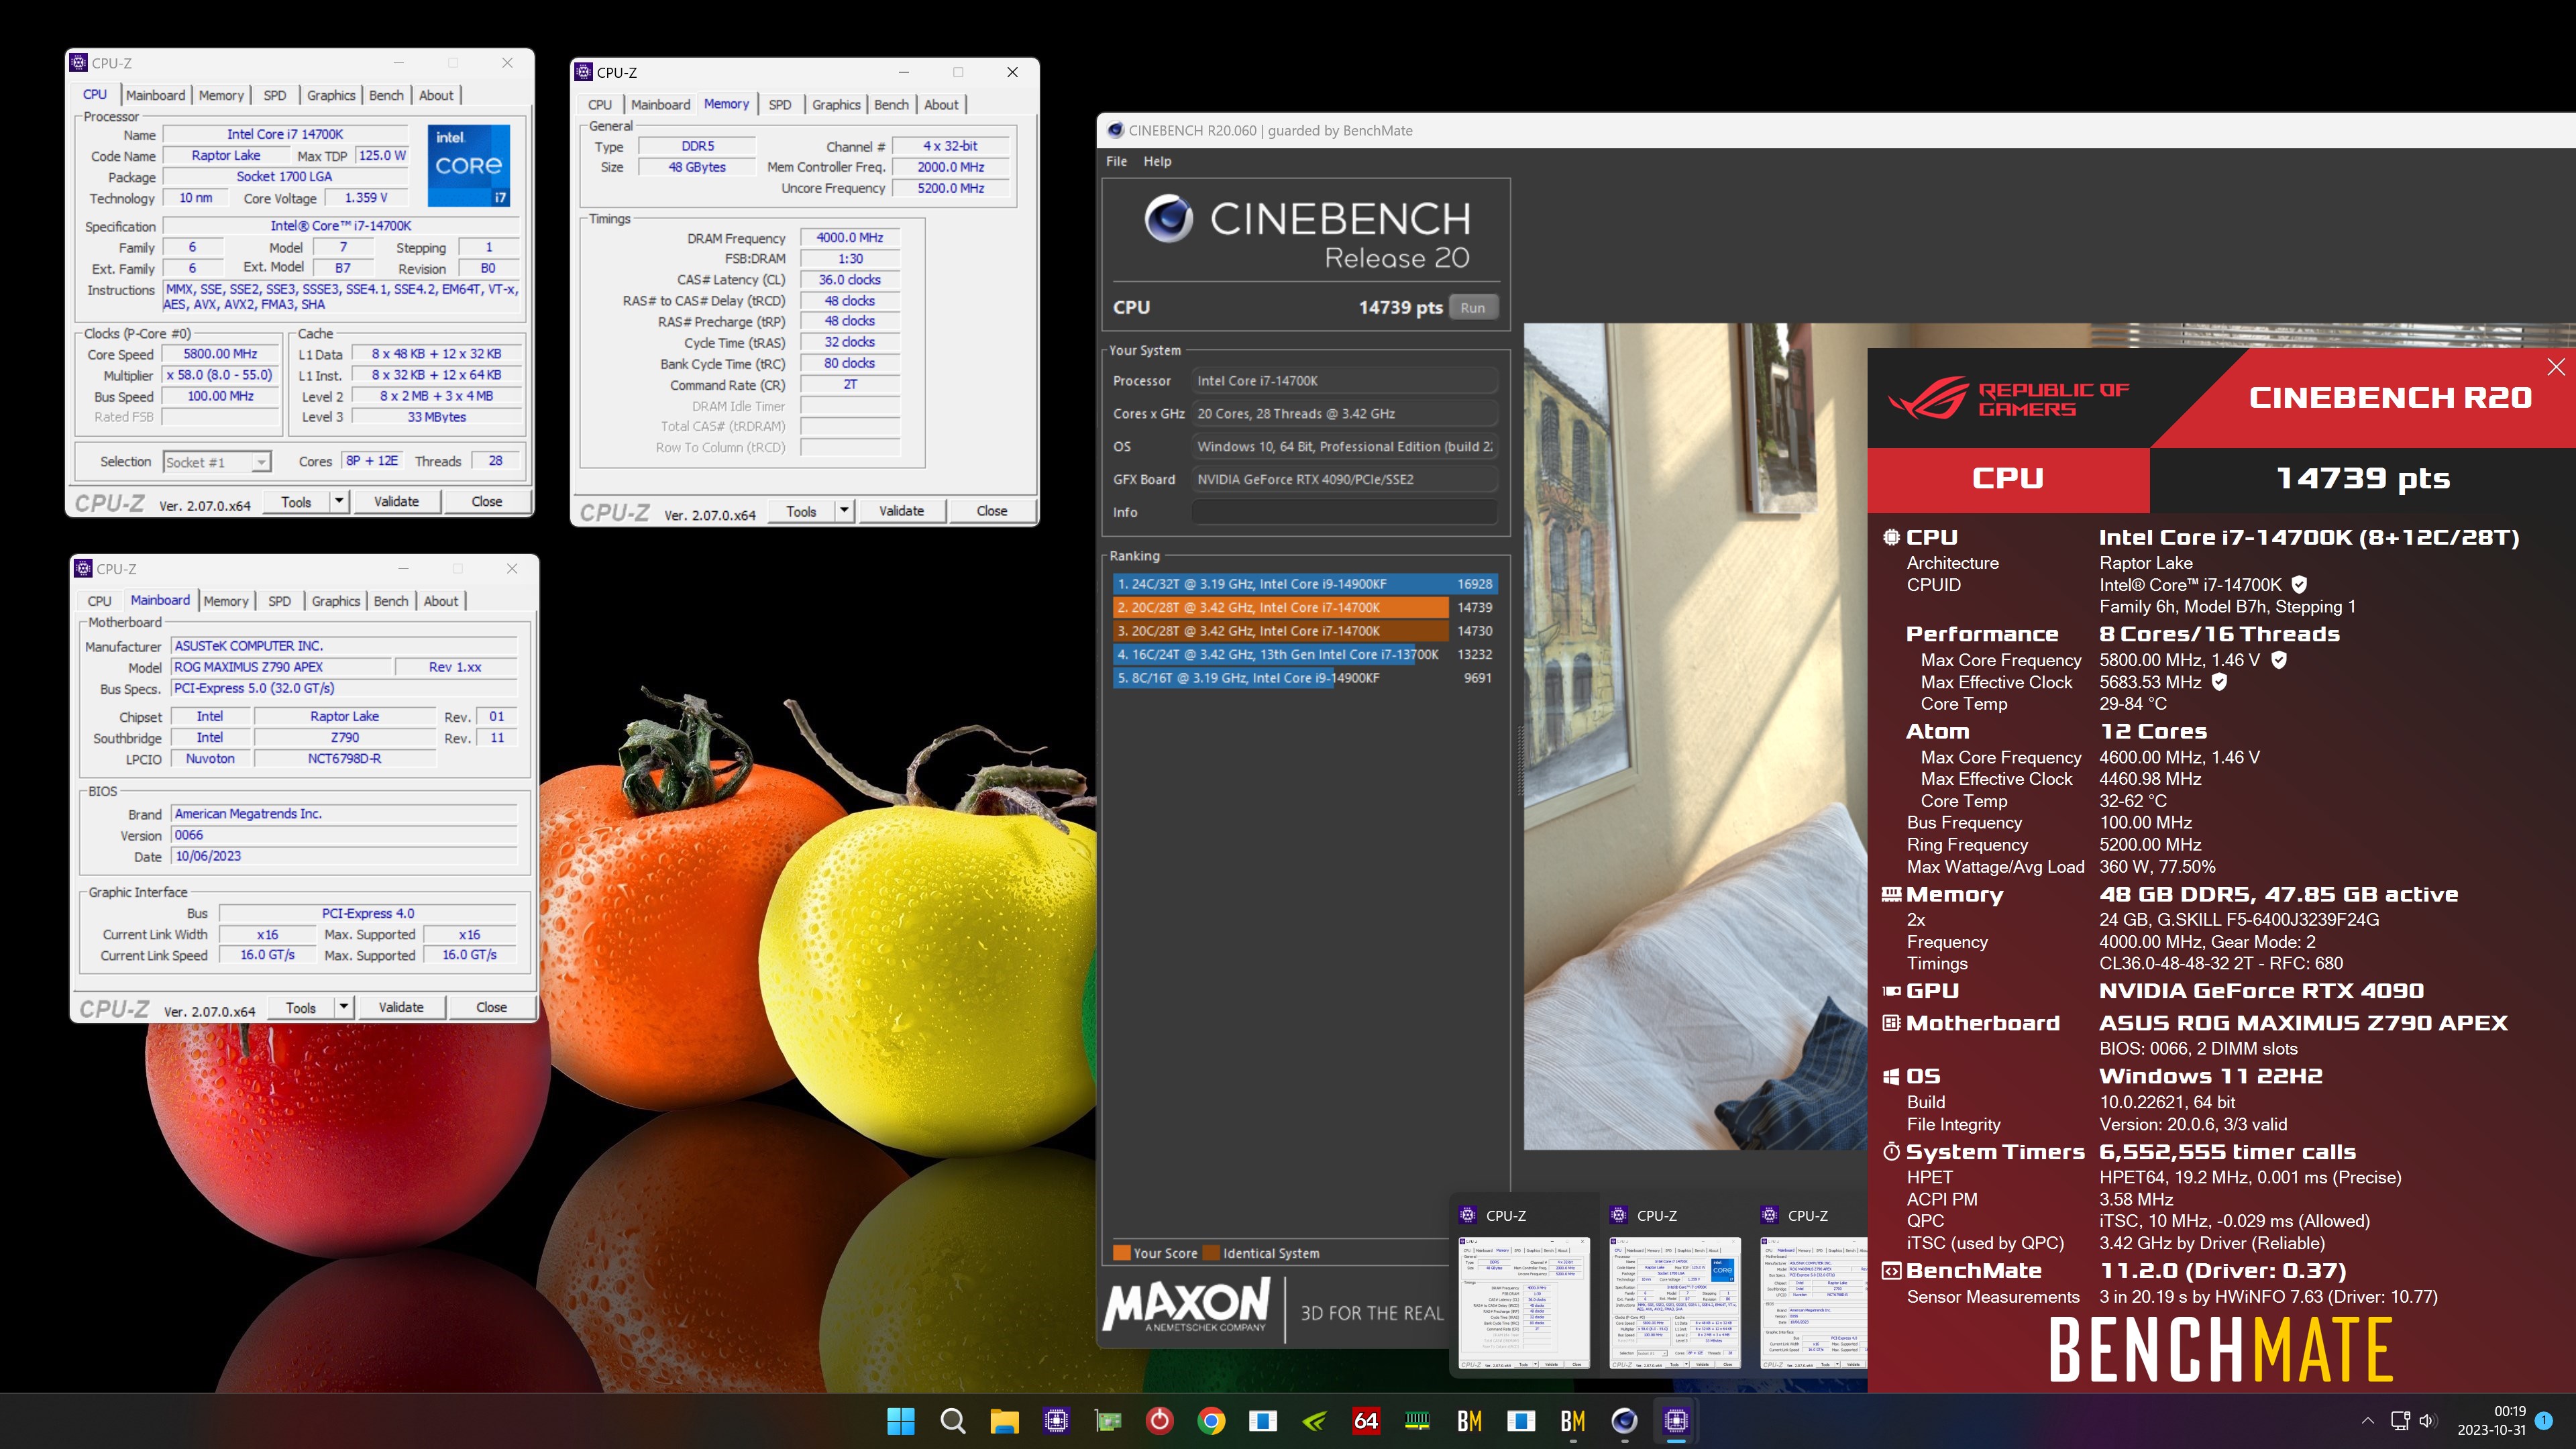Switch to Graphics tab in CPU-Z Mainboard window
Viewport: 2576px width, 1449px height.
click(335, 601)
